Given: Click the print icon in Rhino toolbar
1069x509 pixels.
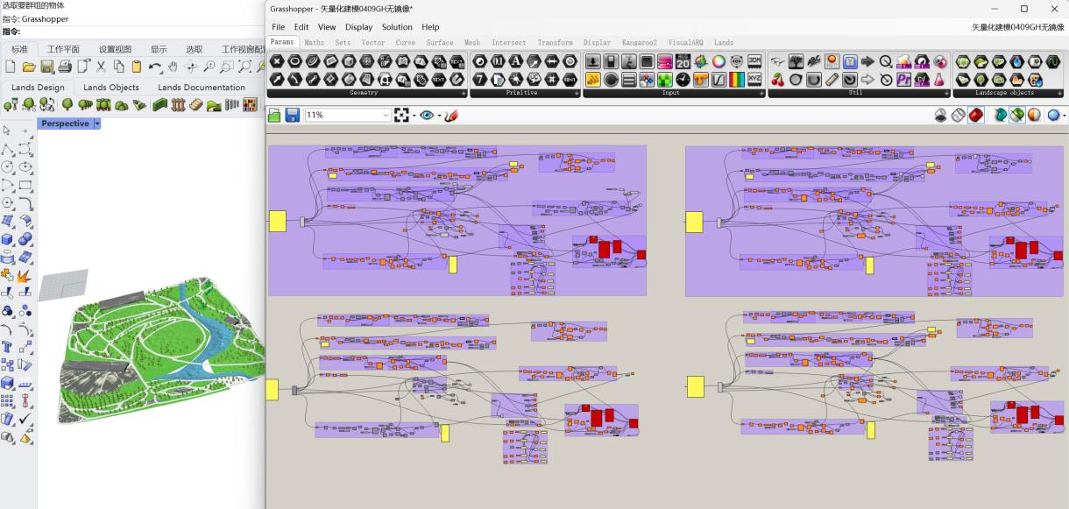Looking at the screenshot, I should coord(65,67).
